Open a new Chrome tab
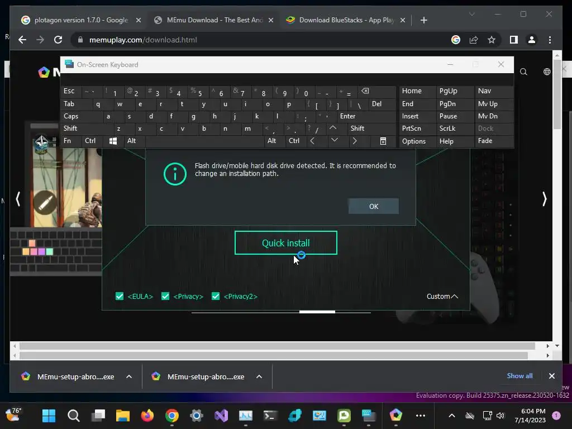Screen dimensions: 572x429 pos(423,20)
